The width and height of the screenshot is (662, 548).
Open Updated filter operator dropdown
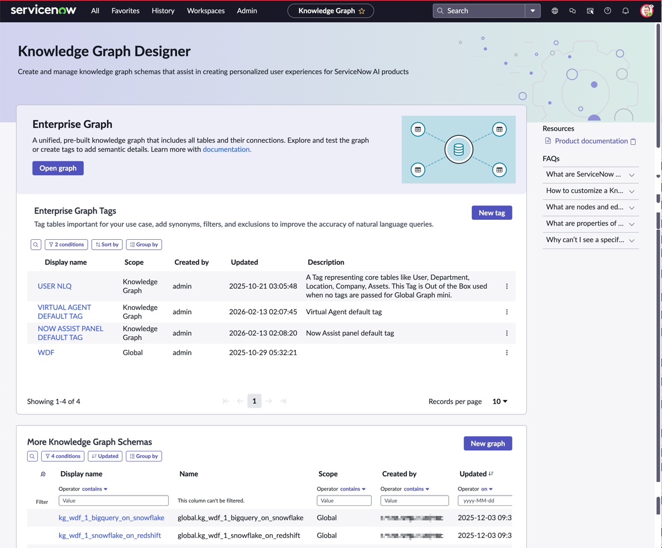[487, 489]
